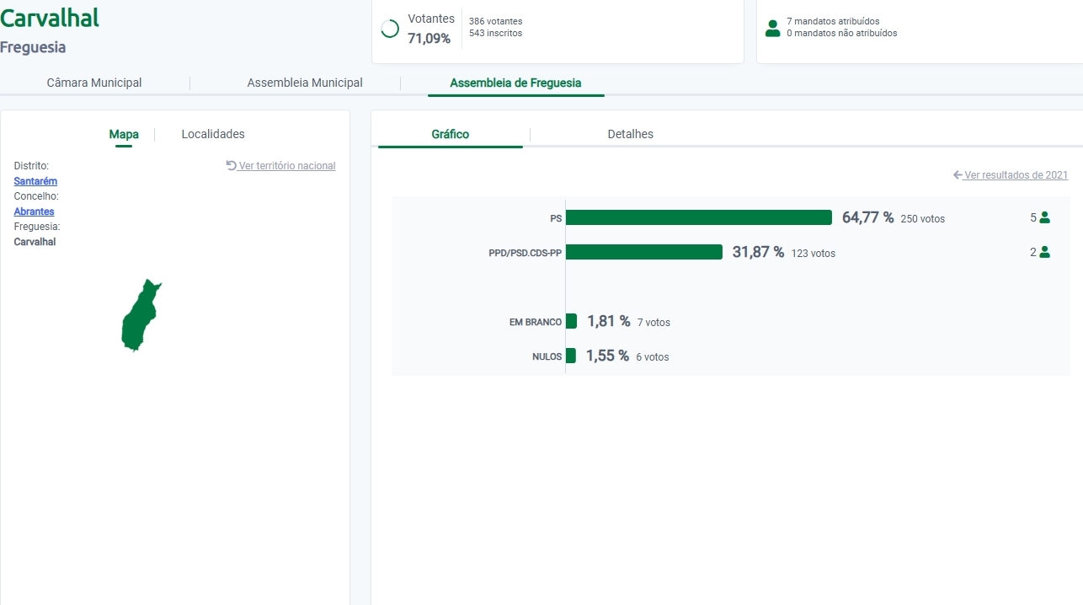Image resolution: width=1083 pixels, height=605 pixels.
Task: Click the green Carvalhal map shape
Action: coord(138,319)
